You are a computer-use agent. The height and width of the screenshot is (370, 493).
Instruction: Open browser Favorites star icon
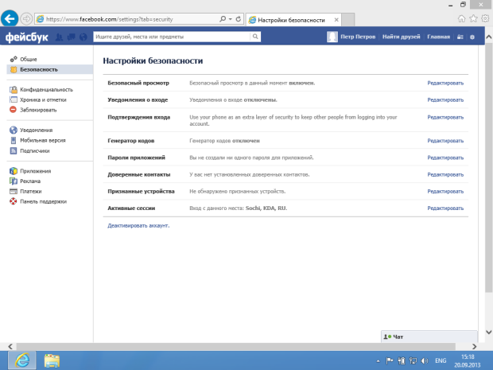tap(473, 19)
